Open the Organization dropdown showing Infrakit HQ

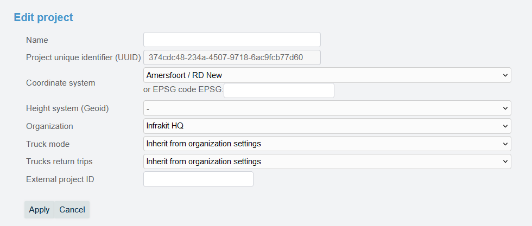[x=327, y=126]
